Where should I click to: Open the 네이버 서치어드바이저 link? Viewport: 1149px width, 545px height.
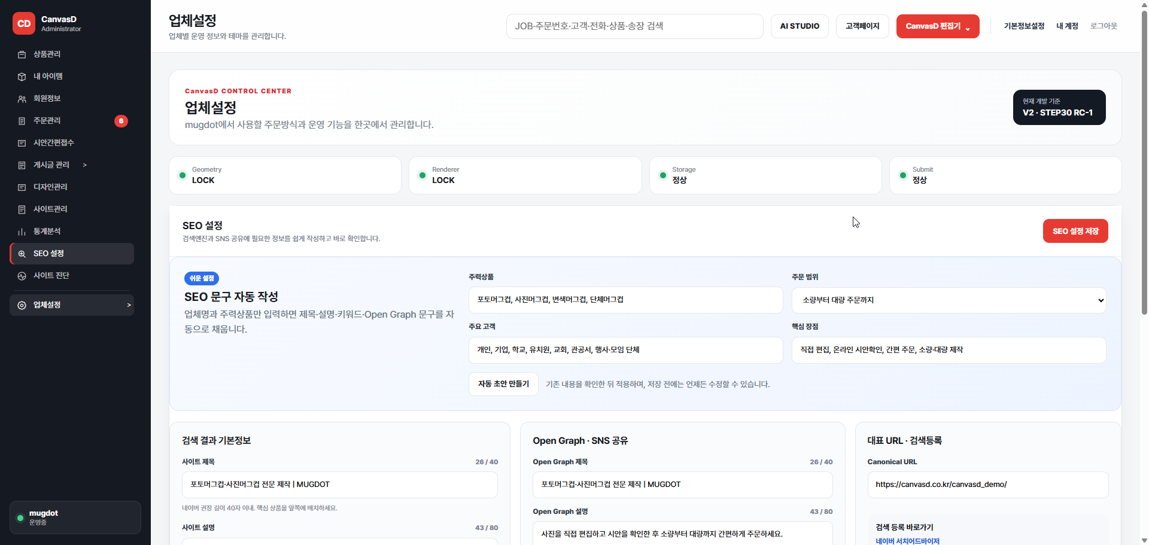[907, 541]
